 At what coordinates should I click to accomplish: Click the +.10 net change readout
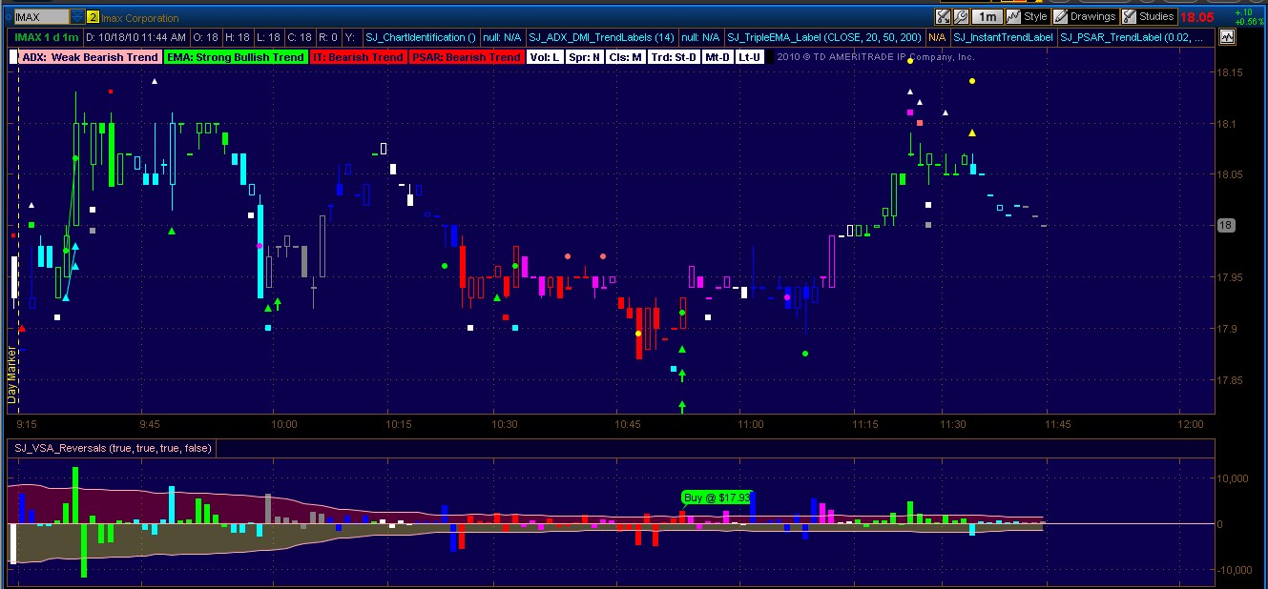click(x=1244, y=12)
